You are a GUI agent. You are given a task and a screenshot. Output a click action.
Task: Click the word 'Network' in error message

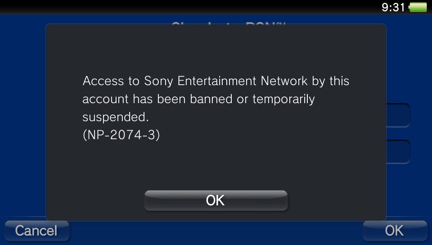point(284,81)
